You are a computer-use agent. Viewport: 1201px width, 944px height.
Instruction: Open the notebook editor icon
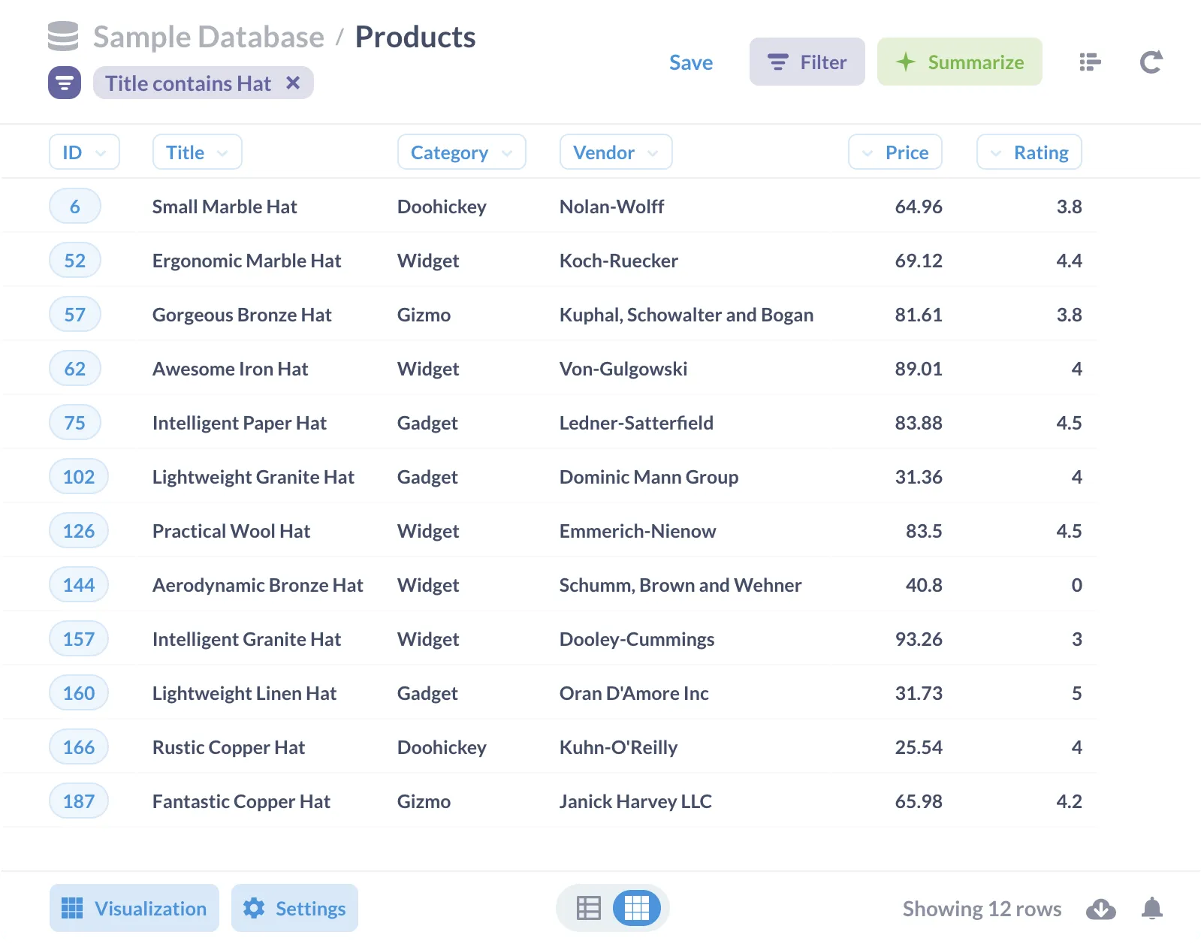tap(1090, 62)
